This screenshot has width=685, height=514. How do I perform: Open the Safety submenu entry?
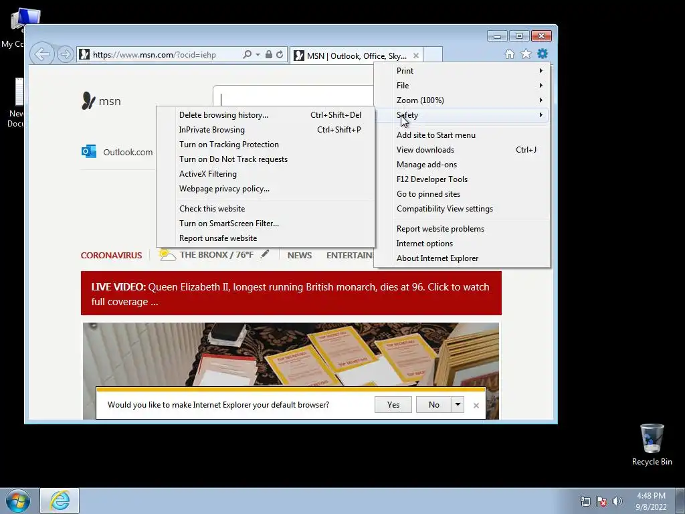462,115
